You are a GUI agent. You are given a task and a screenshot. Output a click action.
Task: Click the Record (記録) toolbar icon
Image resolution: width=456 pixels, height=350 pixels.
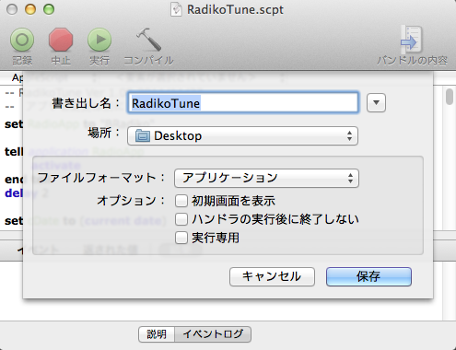(x=22, y=40)
